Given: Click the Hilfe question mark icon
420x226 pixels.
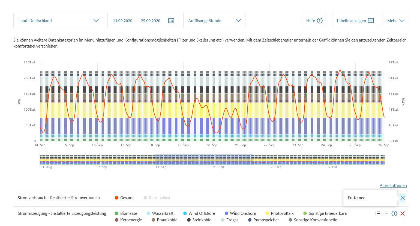Looking at the screenshot, I should pos(320,20).
